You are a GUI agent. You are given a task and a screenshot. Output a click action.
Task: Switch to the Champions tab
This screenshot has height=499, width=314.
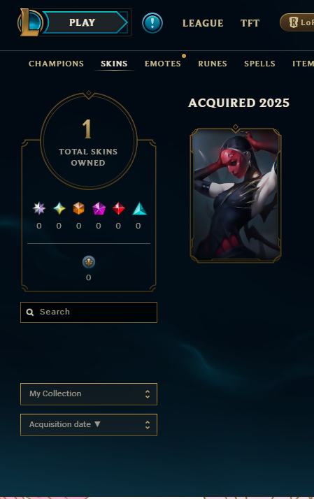pyautogui.click(x=57, y=64)
